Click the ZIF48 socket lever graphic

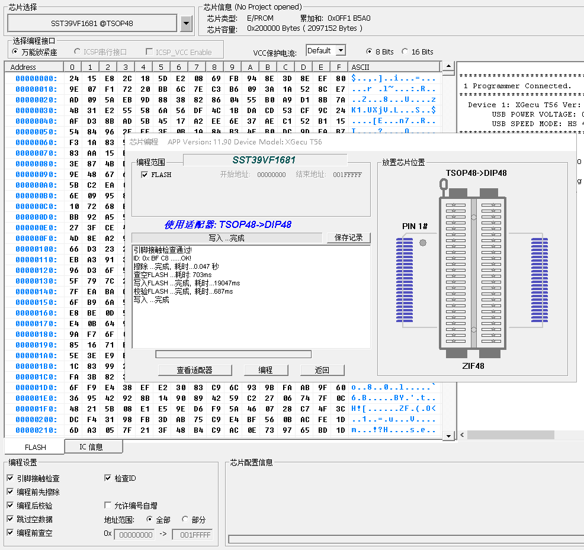pyautogui.click(x=442, y=186)
